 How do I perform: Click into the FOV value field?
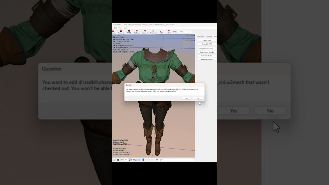(x=126, y=160)
